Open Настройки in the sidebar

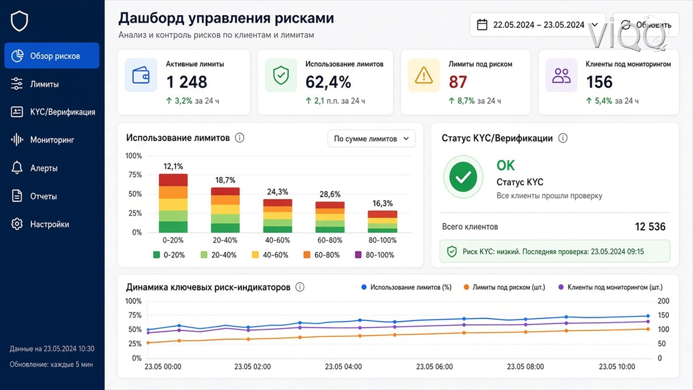(x=49, y=224)
